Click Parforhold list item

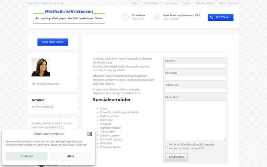pyautogui.click(x=106, y=143)
